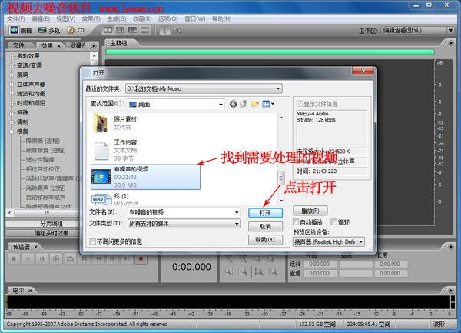Switch to CD view icon

coord(70,30)
